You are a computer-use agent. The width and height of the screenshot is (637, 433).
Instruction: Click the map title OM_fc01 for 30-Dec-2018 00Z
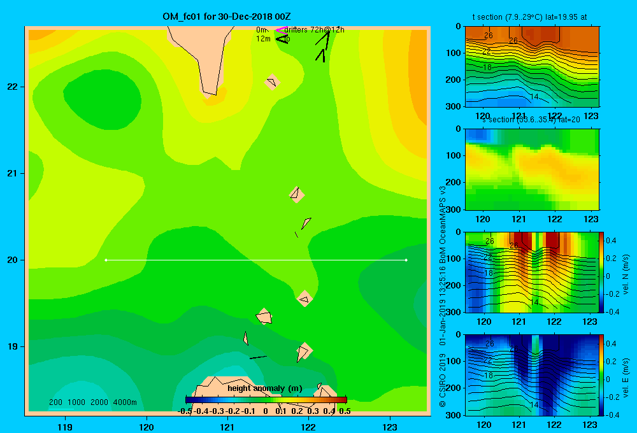tap(227, 17)
